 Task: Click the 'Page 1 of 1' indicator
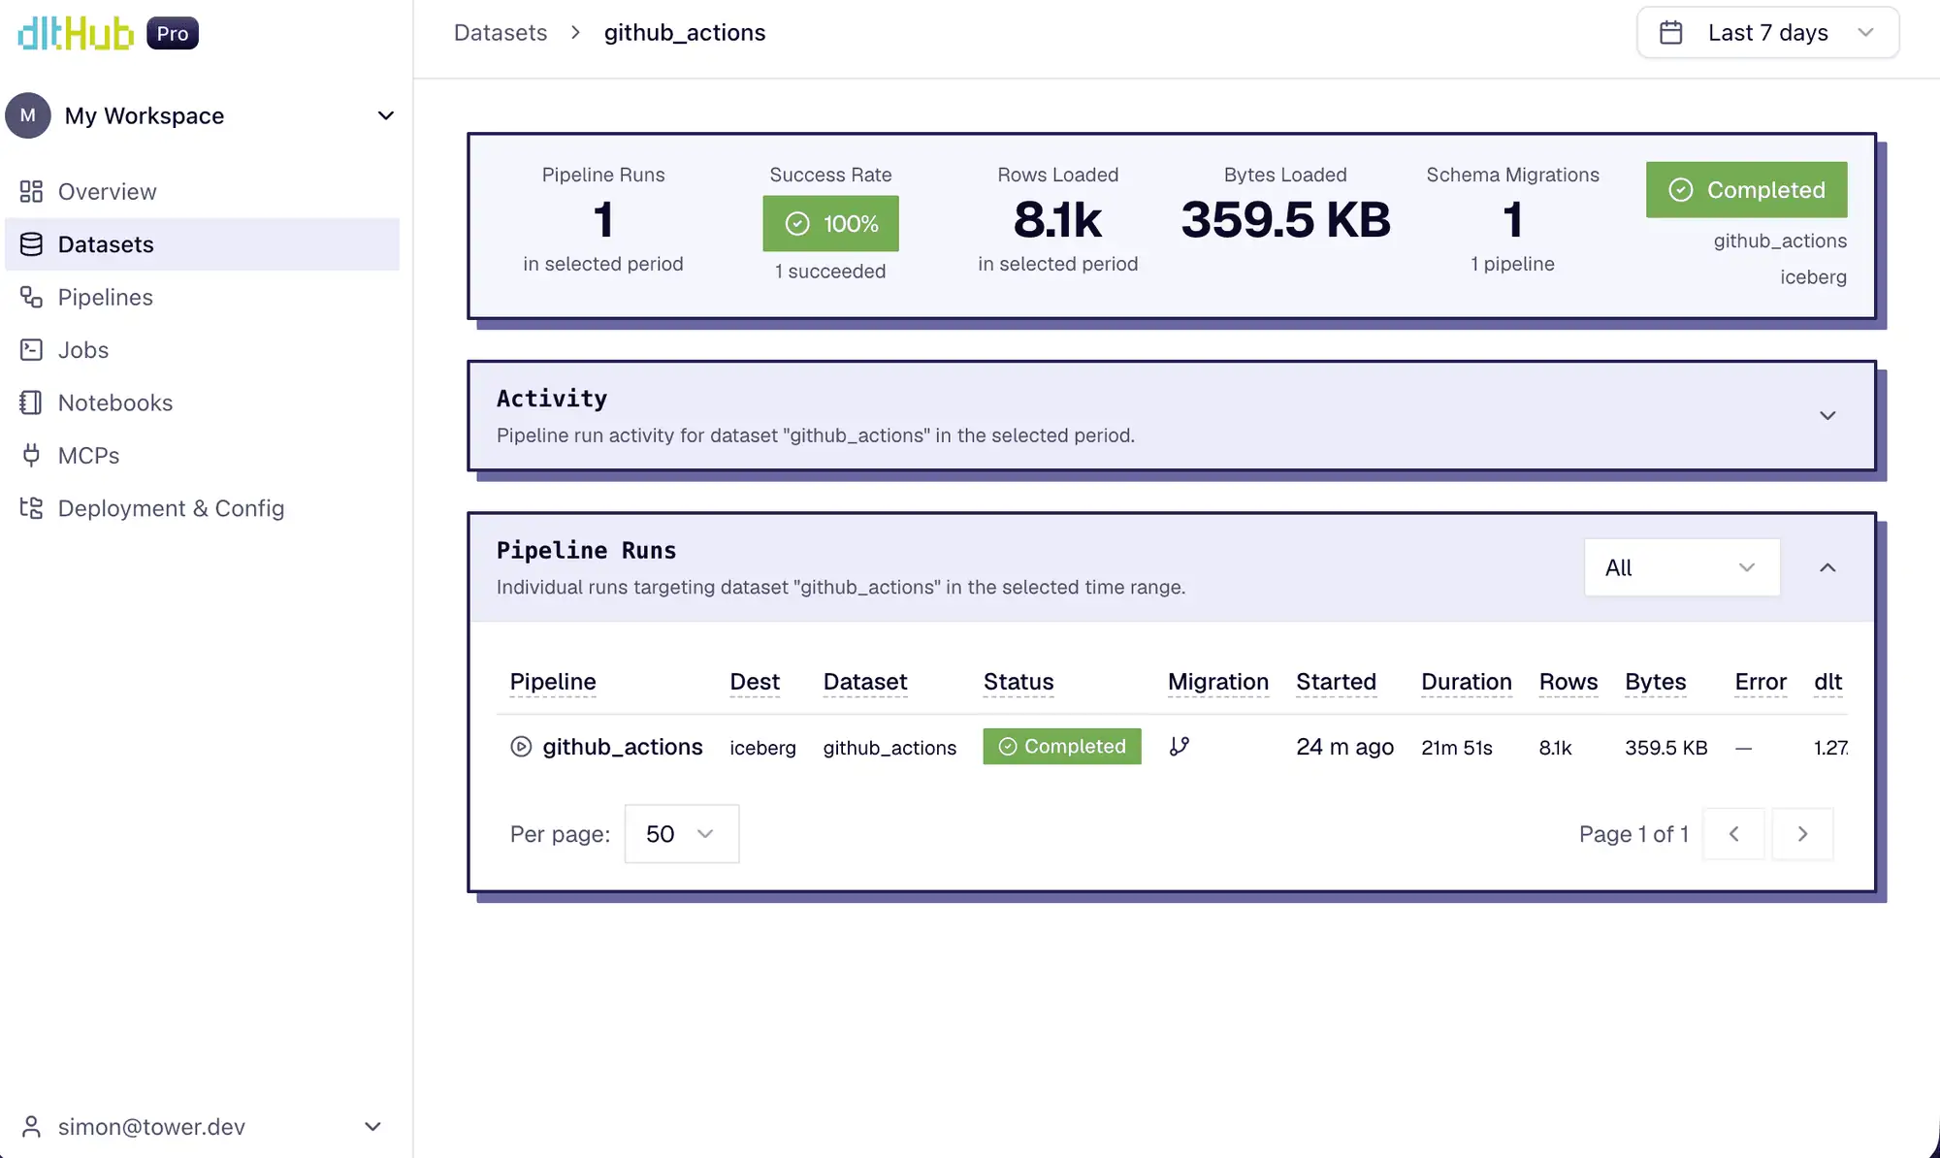click(1634, 834)
